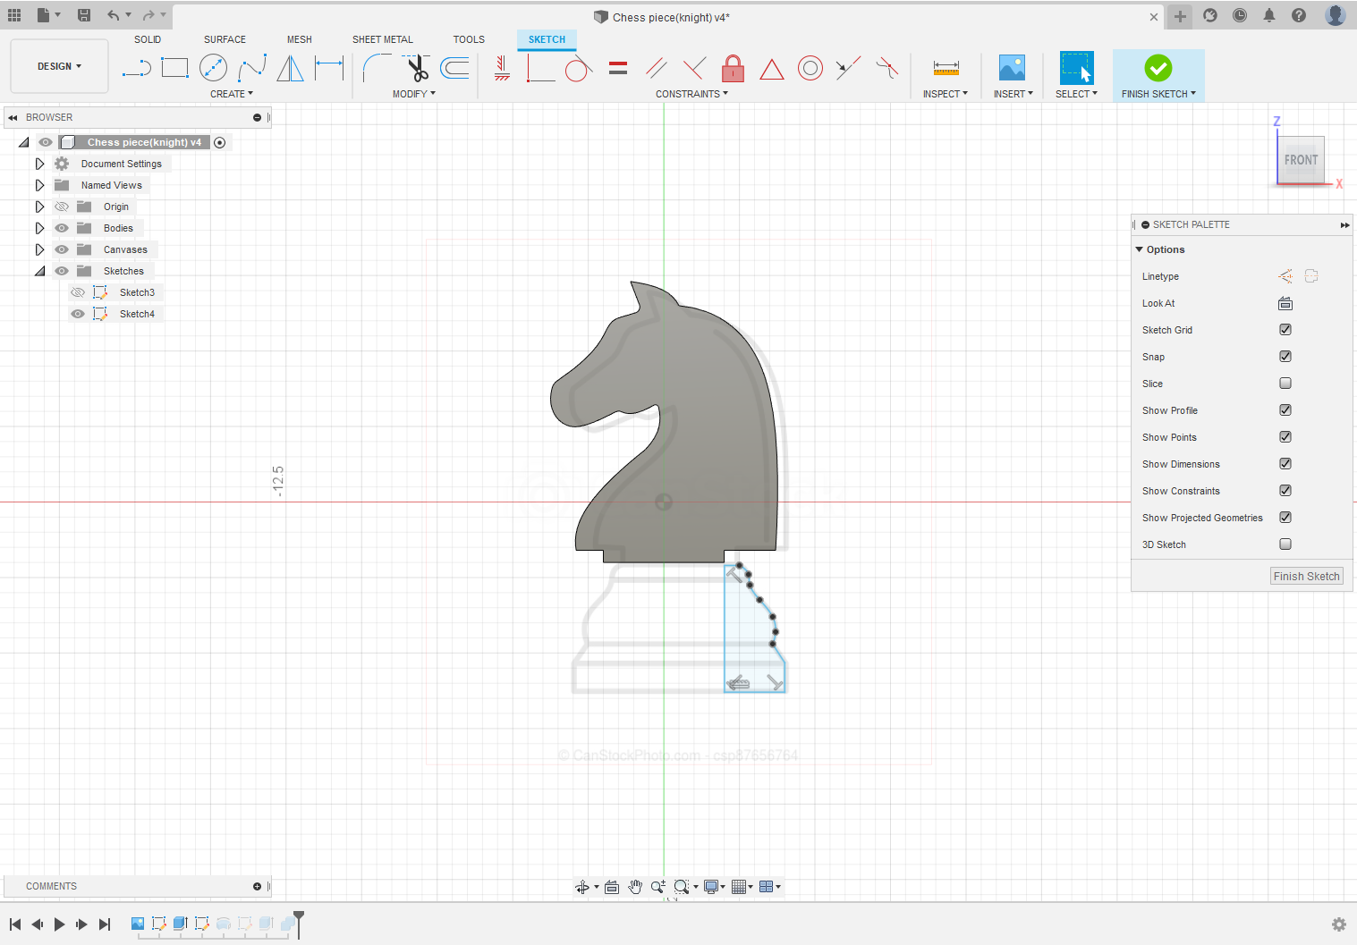Click the FRONT face of the ViewCube
The image size is (1357, 945).
click(x=1301, y=160)
